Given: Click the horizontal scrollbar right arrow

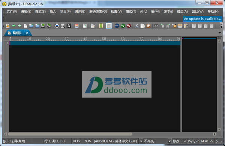Looking at the screenshot, I should (x=214, y=134).
